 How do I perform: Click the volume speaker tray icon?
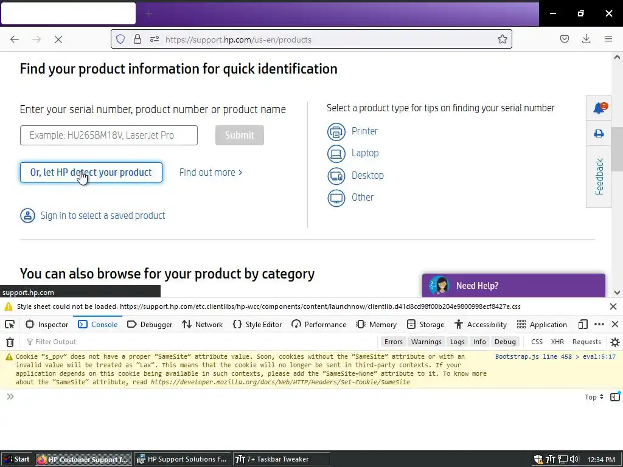[x=574, y=460]
